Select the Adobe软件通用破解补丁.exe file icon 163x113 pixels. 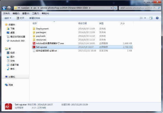click(34, 43)
